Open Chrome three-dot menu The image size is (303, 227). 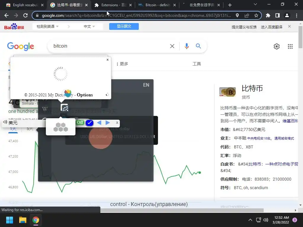[x=296, y=15]
